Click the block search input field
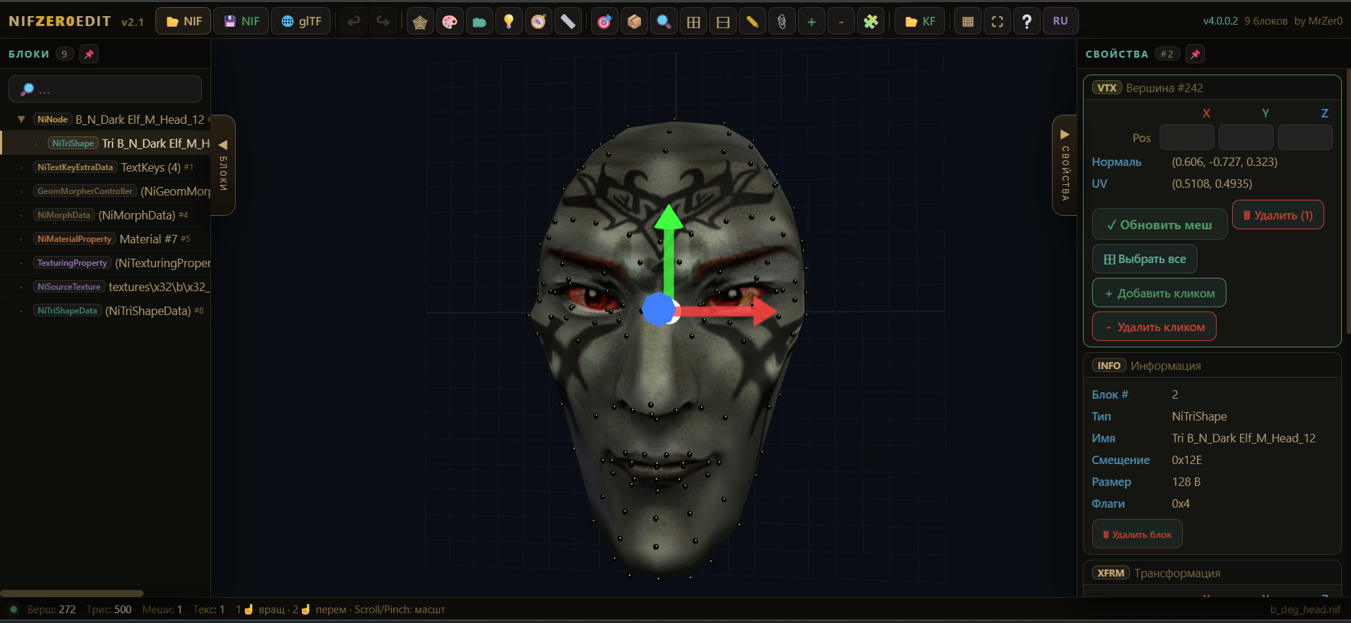 click(106, 89)
